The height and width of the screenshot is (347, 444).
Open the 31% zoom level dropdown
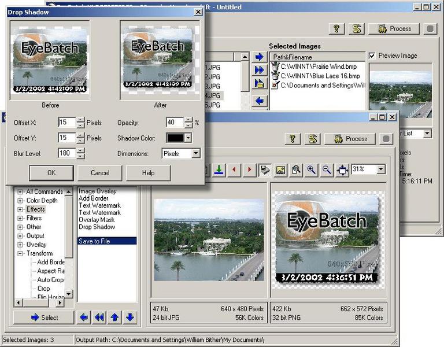pos(380,169)
